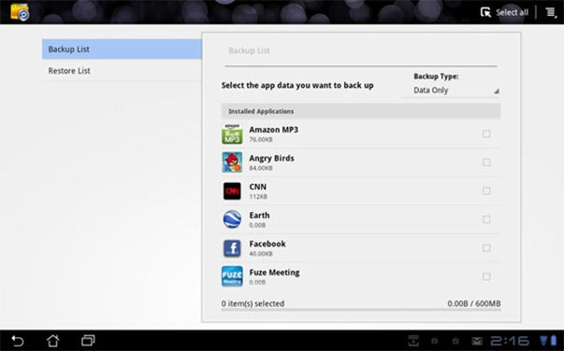Open the overflow menu icon in top bar

point(550,12)
